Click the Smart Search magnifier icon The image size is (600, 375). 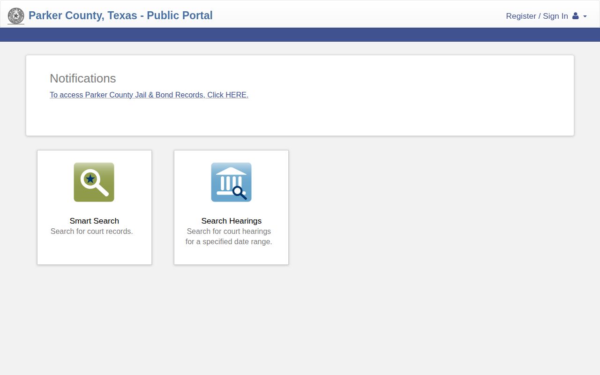94,182
